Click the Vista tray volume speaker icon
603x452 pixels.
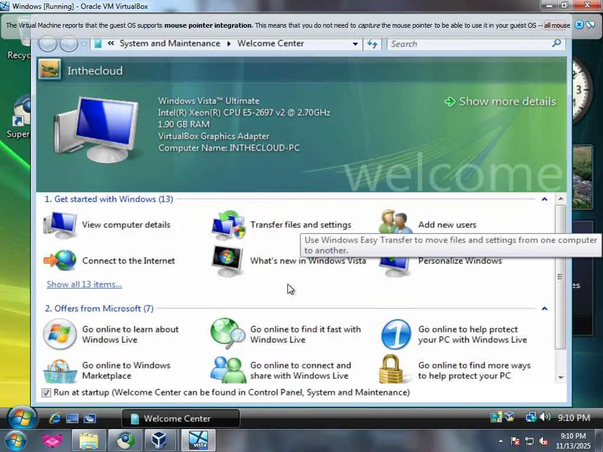click(x=545, y=417)
